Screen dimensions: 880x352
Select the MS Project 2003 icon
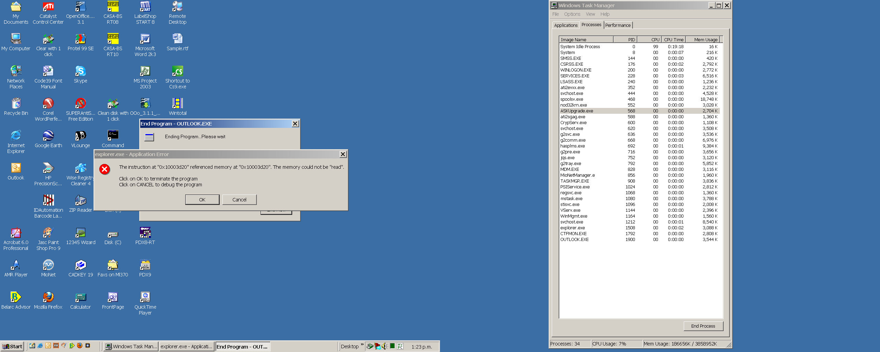(145, 77)
